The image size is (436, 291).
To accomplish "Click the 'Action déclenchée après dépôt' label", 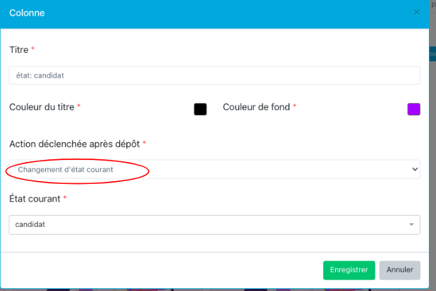I will click(74, 144).
